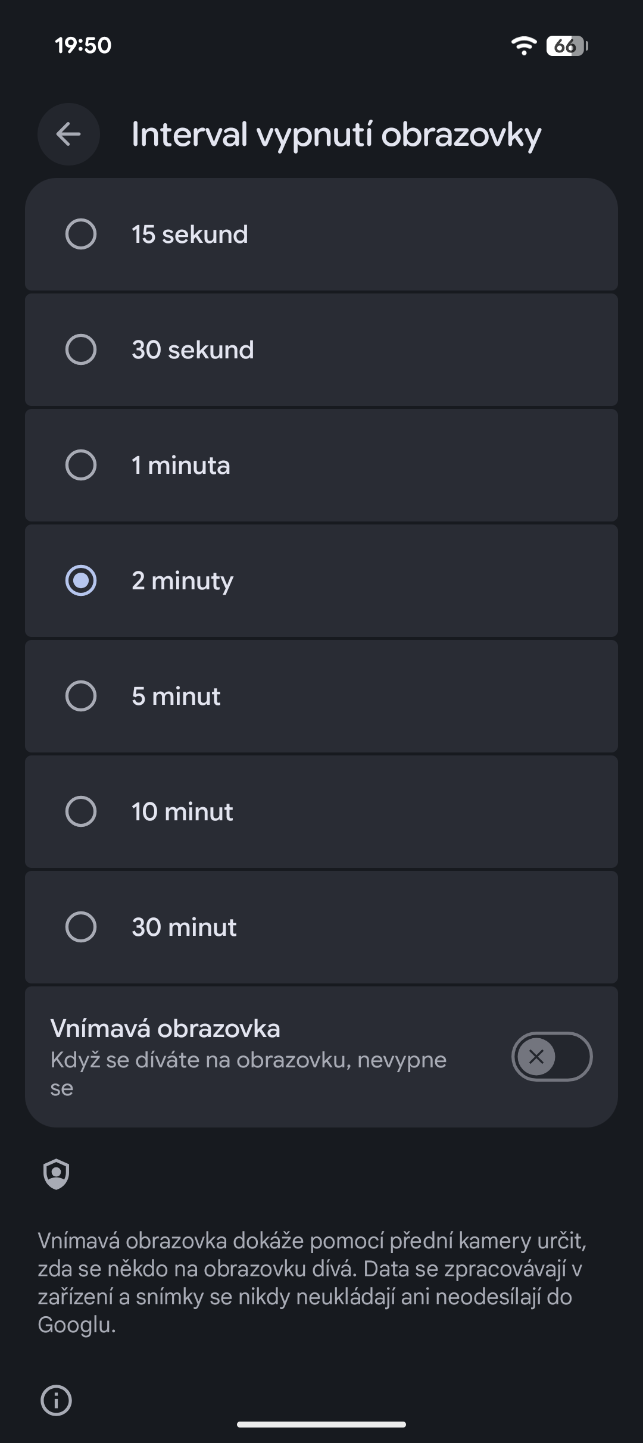Pick the 5 minut radio button
The width and height of the screenshot is (643, 1443).
point(81,696)
